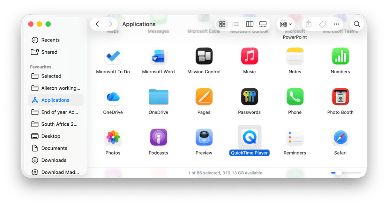Select the Safari app icon
This screenshot has width=388, height=206.
tap(340, 137)
